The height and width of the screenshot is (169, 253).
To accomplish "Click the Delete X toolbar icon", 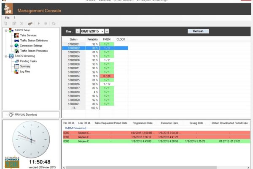I will coord(22,24).
